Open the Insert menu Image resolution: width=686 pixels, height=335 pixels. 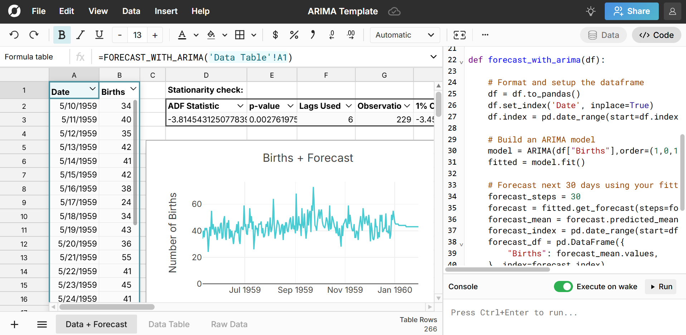(166, 11)
